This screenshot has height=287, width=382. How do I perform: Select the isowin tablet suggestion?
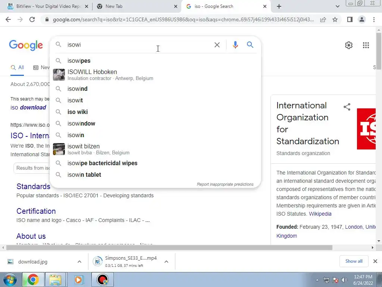click(155, 175)
